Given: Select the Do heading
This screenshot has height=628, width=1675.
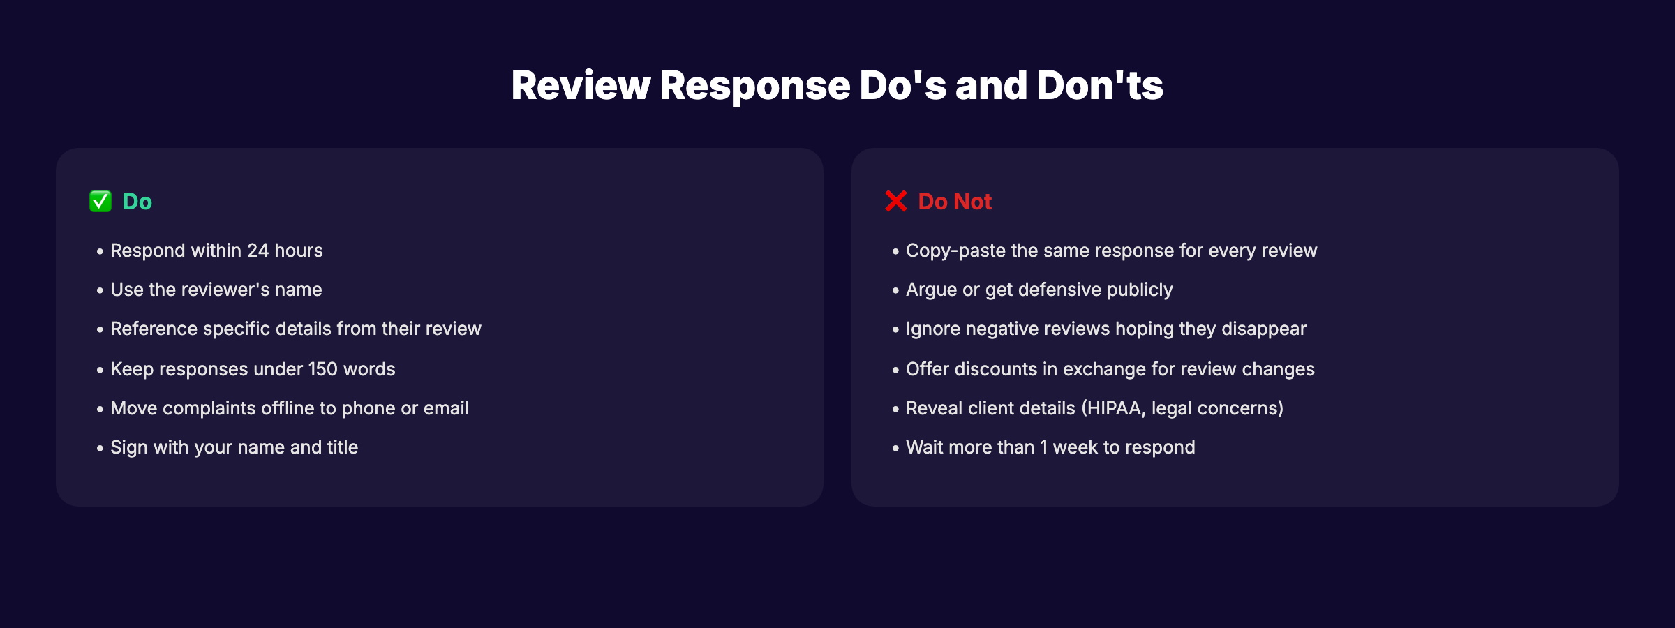Looking at the screenshot, I should click(135, 202).
